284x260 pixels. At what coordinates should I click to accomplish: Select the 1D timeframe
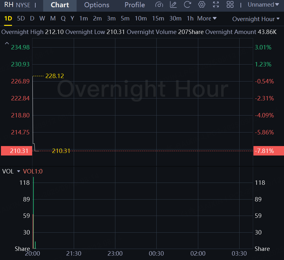coord(8,19)
